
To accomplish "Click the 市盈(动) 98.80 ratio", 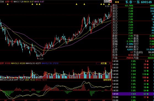I will point(151,52).
